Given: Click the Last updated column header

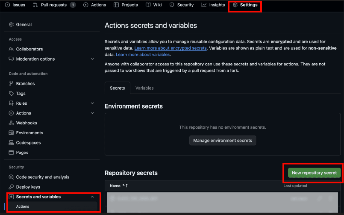Looking at the screenshot, I should [295, 186].
